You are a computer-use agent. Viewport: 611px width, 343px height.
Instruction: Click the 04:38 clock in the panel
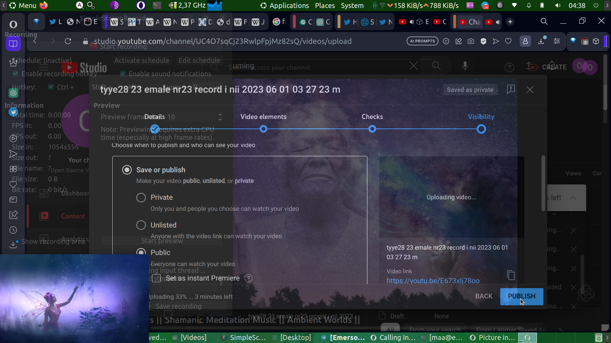tap(577, 5)
